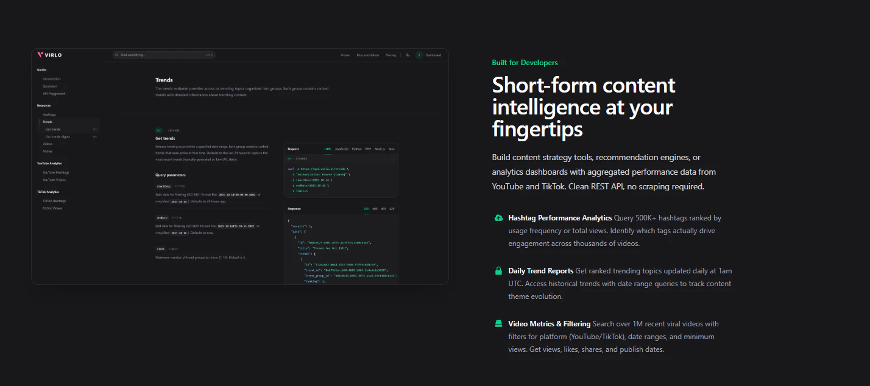This screenshot has width=870, height=386.
Task: Click the Hashtag Performance Analytics feature icon
Action: [498, 218]
